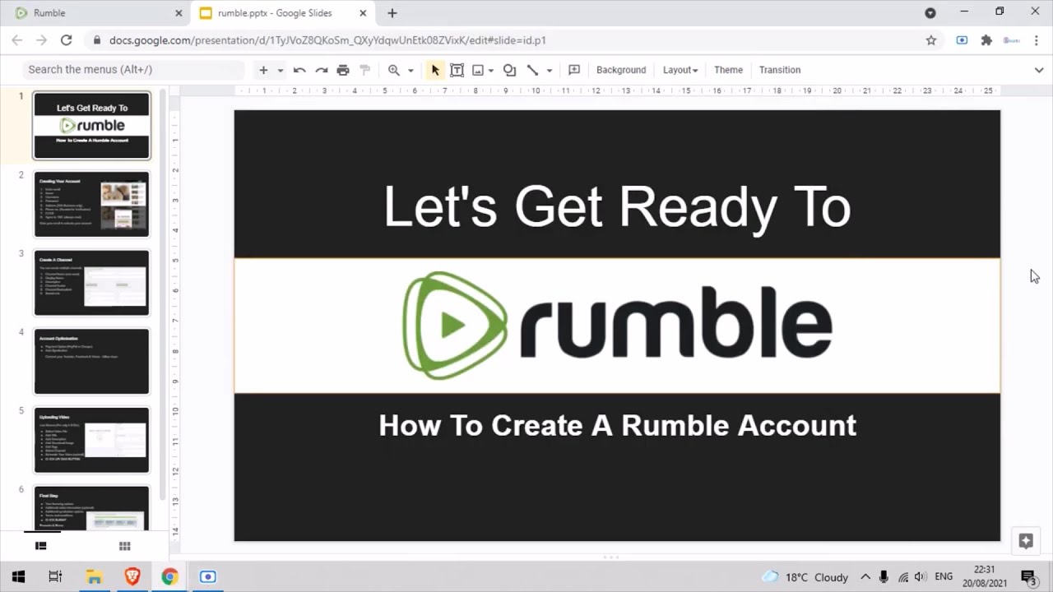
Task: Click the How To Create A Rumble Account subtitle
Action: click(617, 425)
